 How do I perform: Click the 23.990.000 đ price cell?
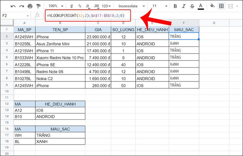coord(98,37)
